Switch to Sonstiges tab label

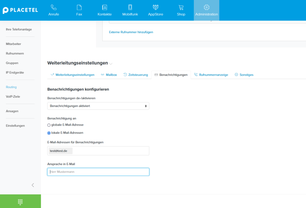coord(247,75)
